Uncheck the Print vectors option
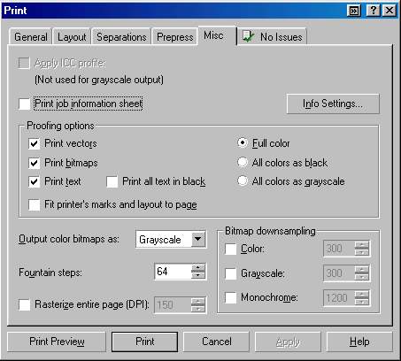This screenshot has width=401, height=361. tap(35, 143)
